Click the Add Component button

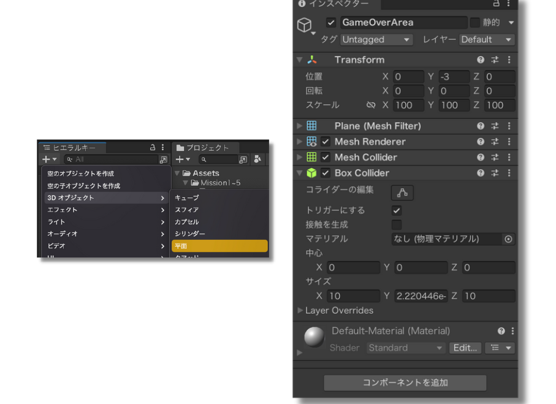click(405, 383)
